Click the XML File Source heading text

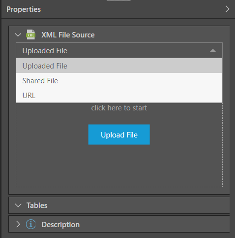[68, 35]
